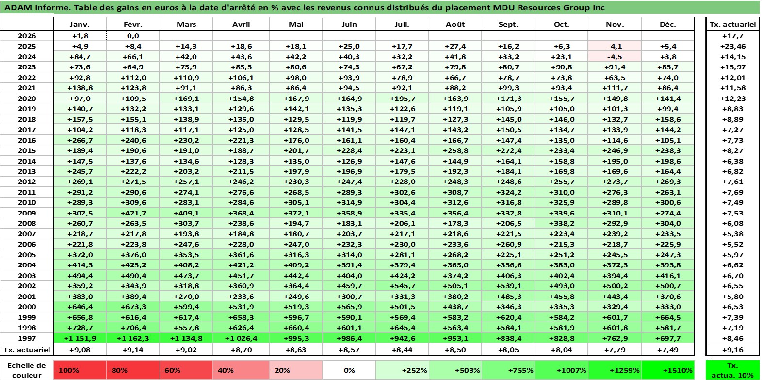
Task: Select the overall actuarial rate "+9,16"
Action: 732,350
